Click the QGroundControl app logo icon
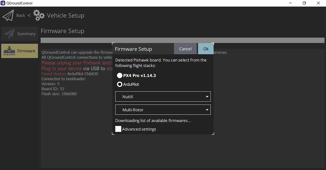 click(3, 3)
